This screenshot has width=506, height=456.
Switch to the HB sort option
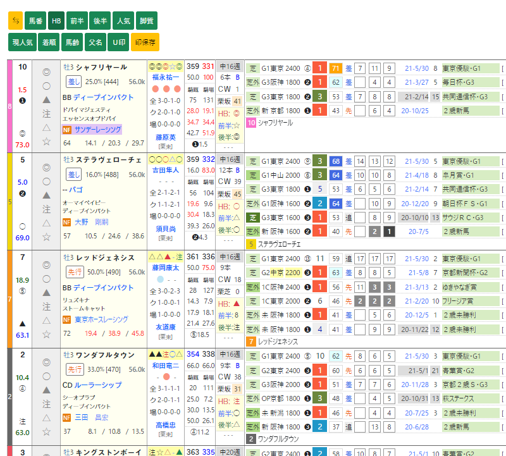56,21
